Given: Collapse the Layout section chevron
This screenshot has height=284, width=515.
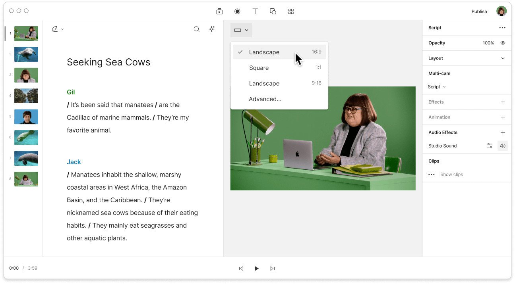Looking at the screenshot, I should [x=502, y=58].
